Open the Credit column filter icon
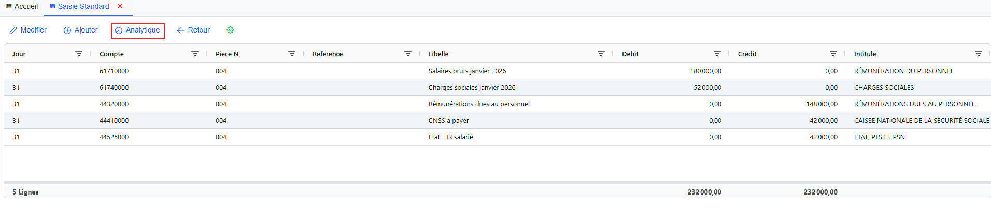Screen dimensions: 991x210 point(833,53)
